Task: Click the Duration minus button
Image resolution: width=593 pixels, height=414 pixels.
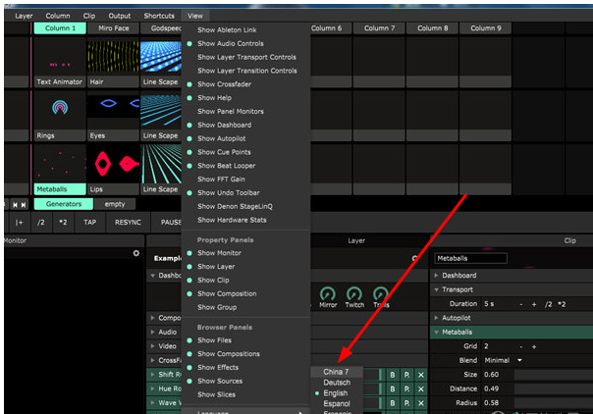Action: pyautogui.click(x=521, y=304)
